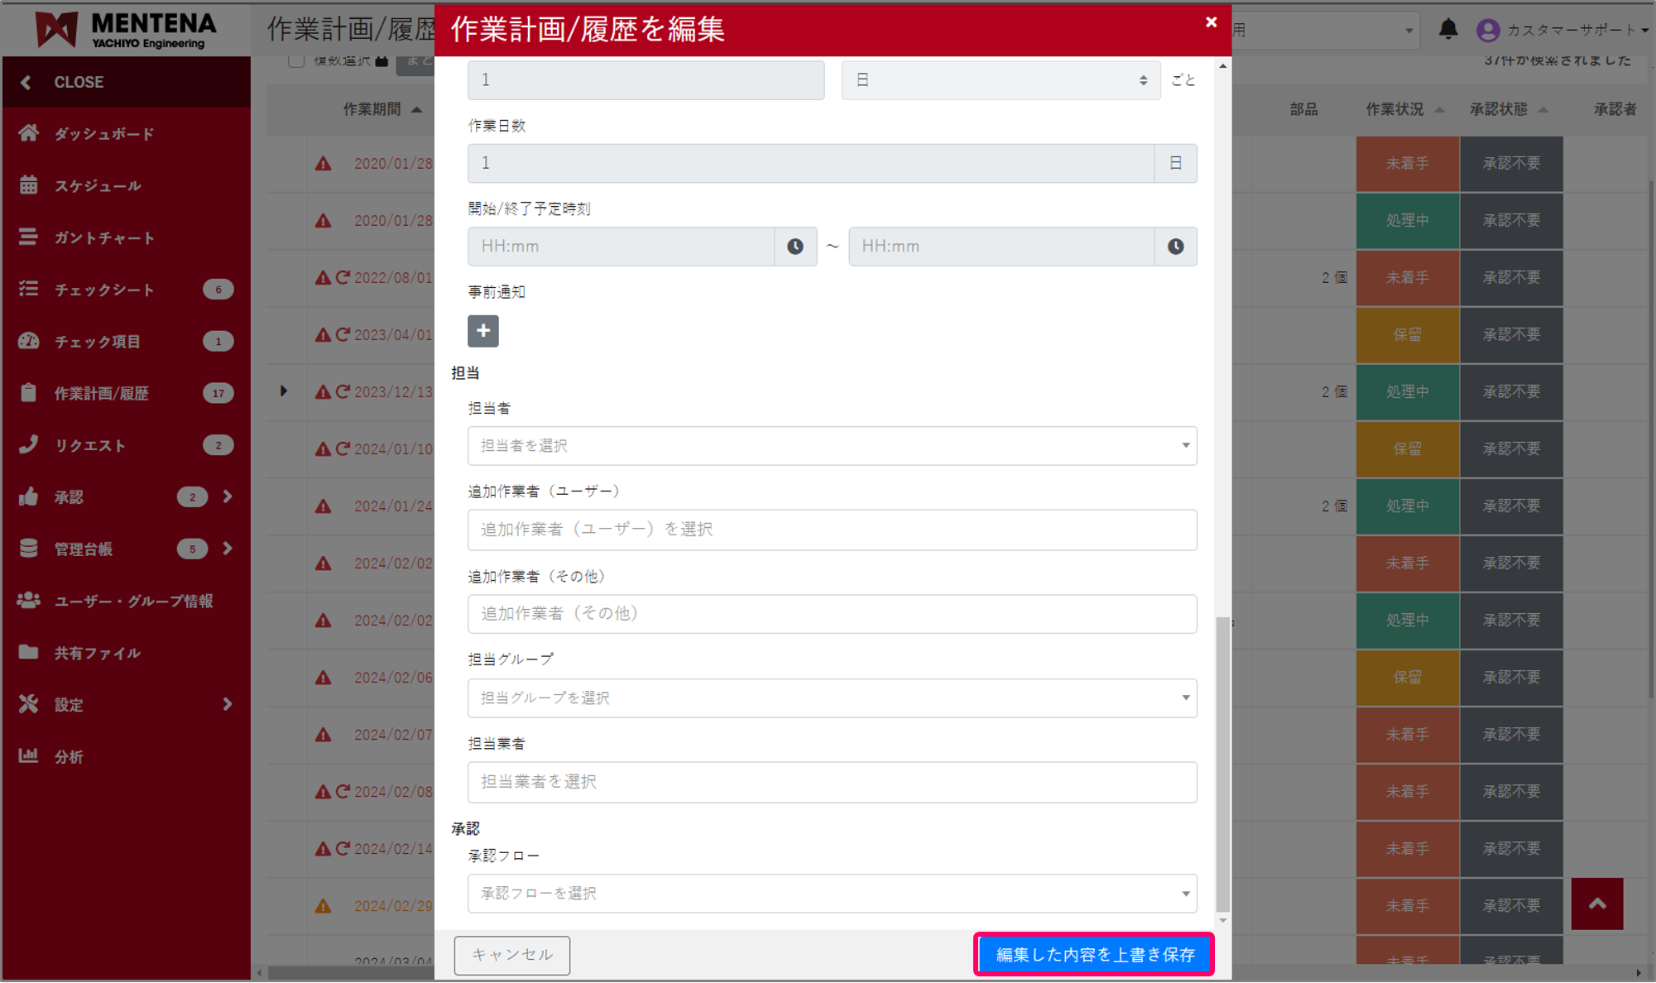Viewport: 1656px width, 983px height.
Task: Click the start time clock icon
Action: [x=794, y=247]
